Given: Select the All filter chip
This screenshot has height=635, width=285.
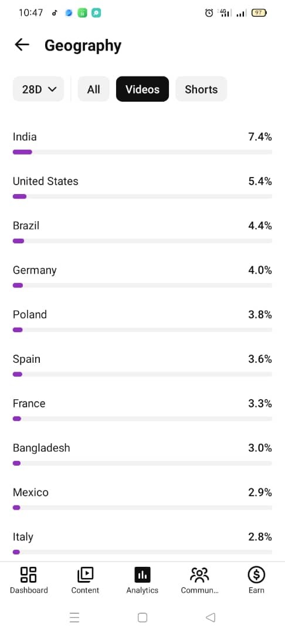Looking at the screenshot, I should coord(94,89).
